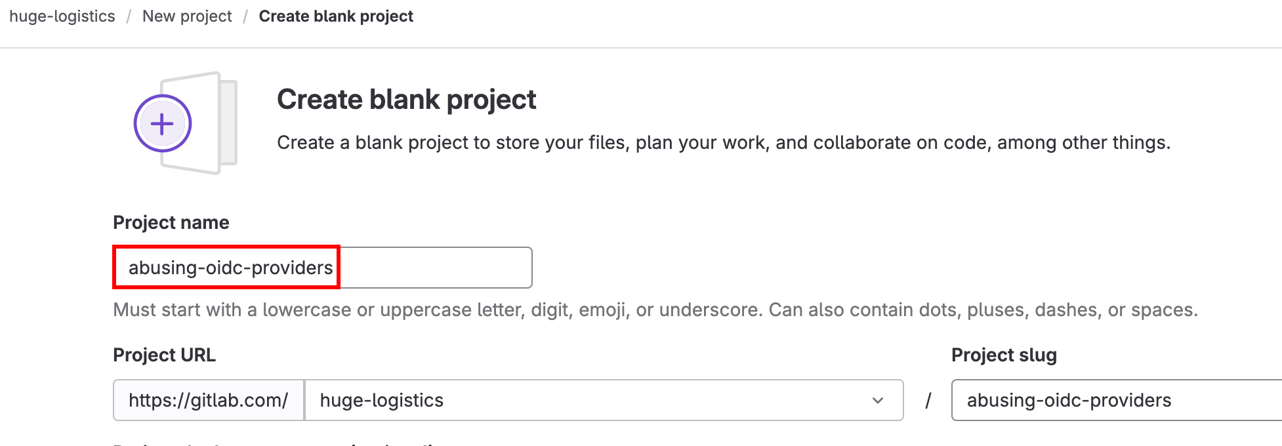Click the highlighted abusing-oidc-providers name text
Screen dimensions: 1282x446
click(231, 267)
